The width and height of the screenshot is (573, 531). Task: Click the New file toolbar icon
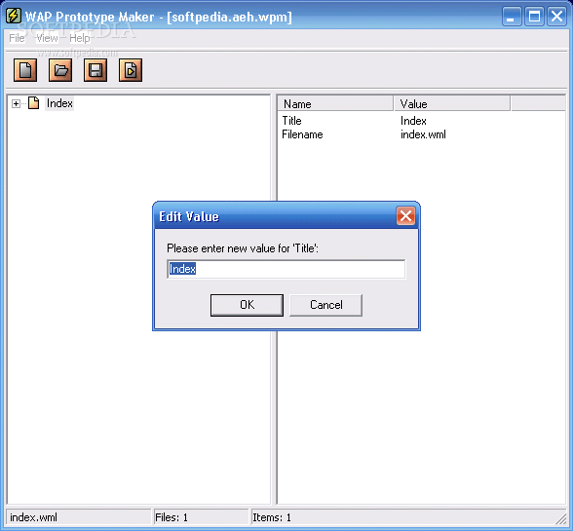tap(25, 70)
